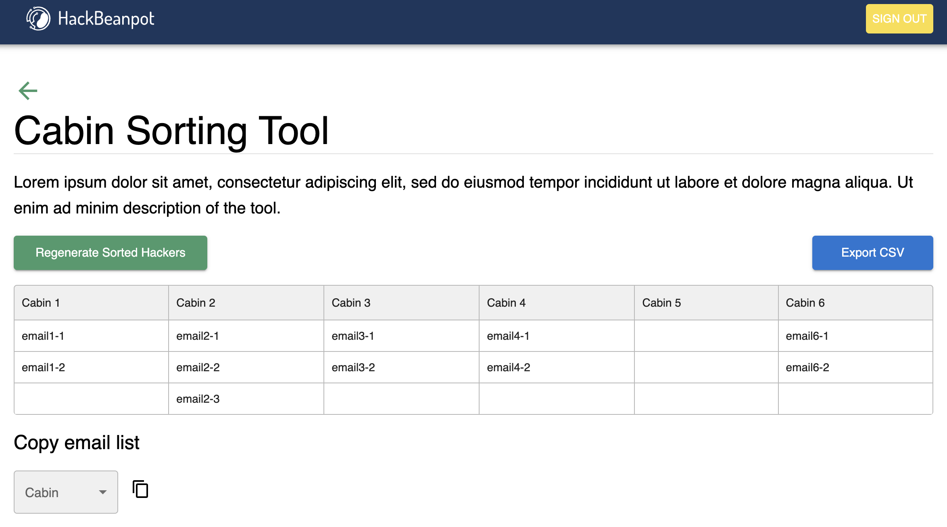Select the email4-1 cell
The image size is (947, 527).
[508, 336]
